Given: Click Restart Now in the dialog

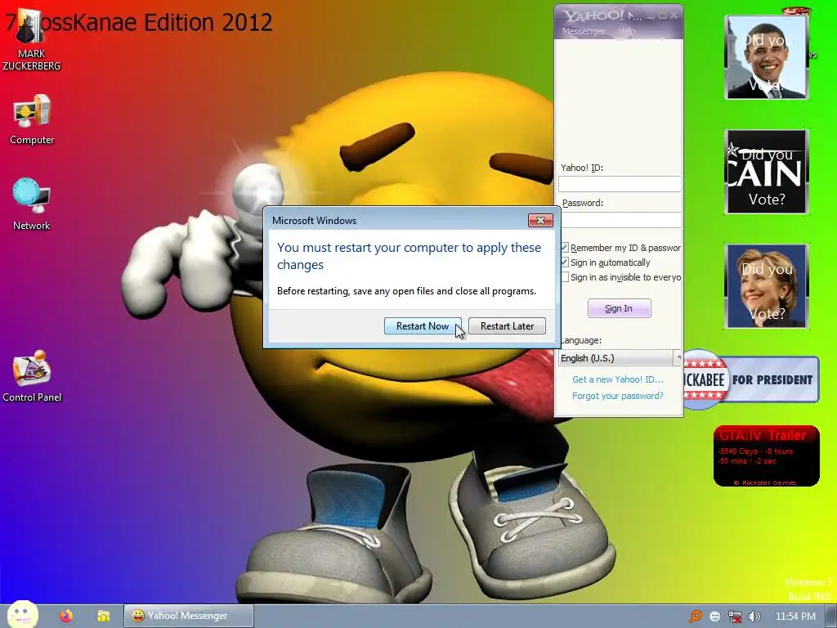Looking at the screenshot, I should point(423,325).
